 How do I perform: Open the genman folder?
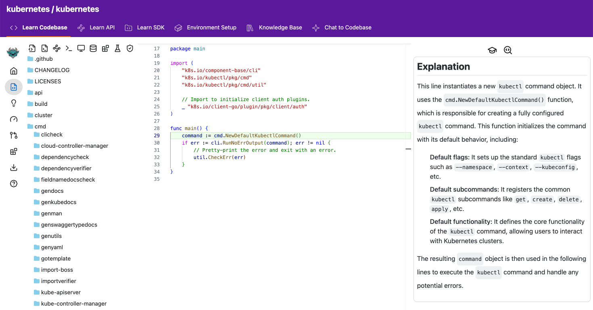48,213
